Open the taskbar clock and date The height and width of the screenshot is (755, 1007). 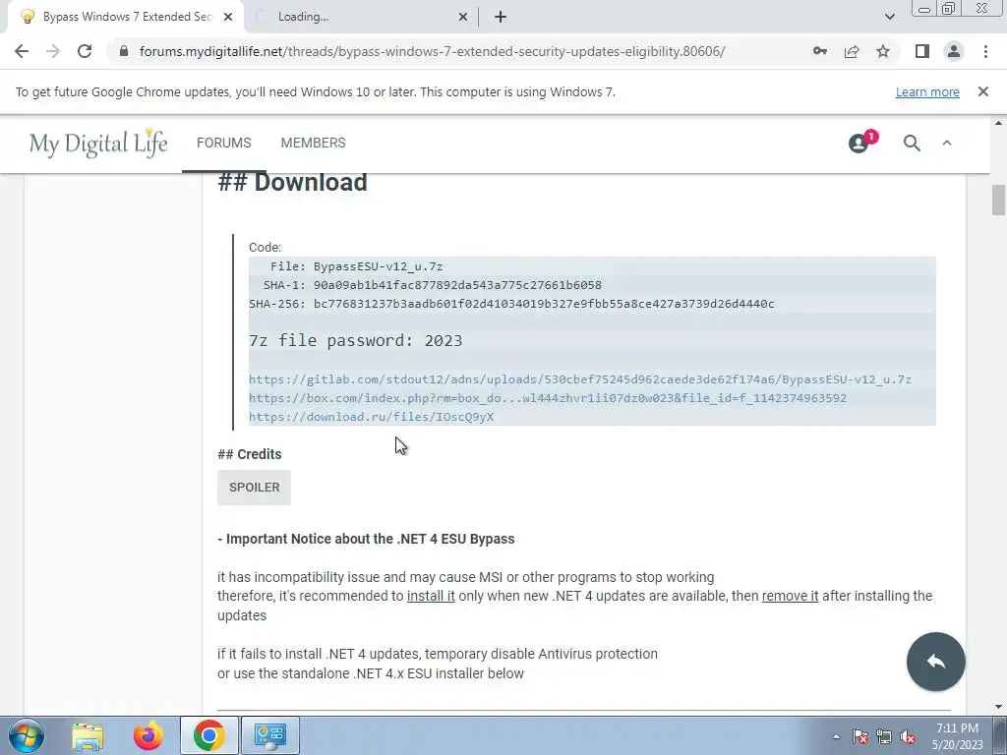[957, 736]
